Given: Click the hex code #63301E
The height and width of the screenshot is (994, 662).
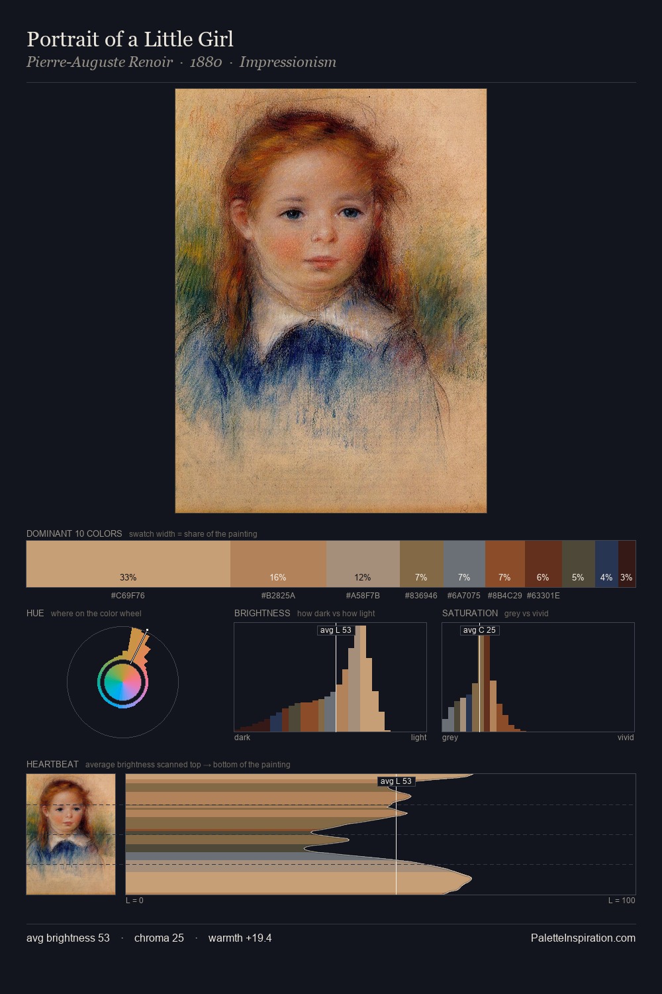Looking at the screenshot, I should 544,596.
